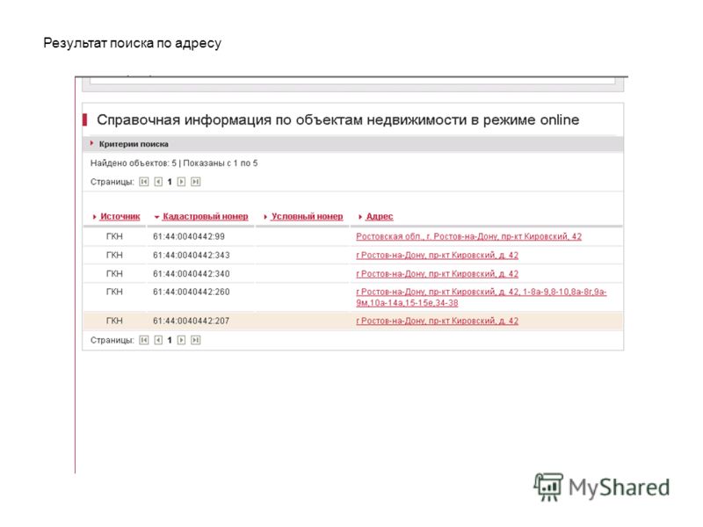Go to previous page in bottom pagination

158,340
